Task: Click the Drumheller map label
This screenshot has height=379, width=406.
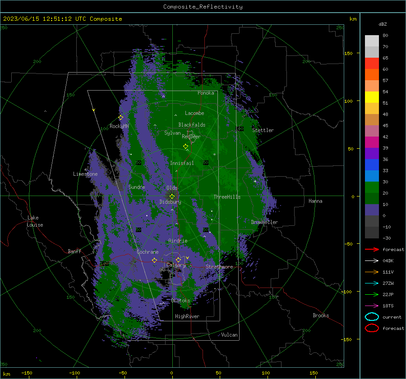Action: (264, 222)
